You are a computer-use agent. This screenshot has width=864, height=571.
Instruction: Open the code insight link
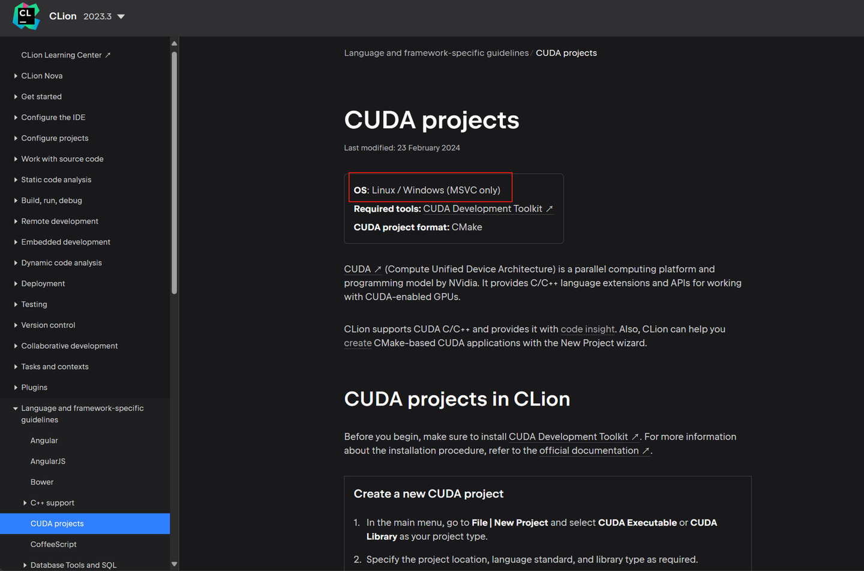[x=587, y=329]
